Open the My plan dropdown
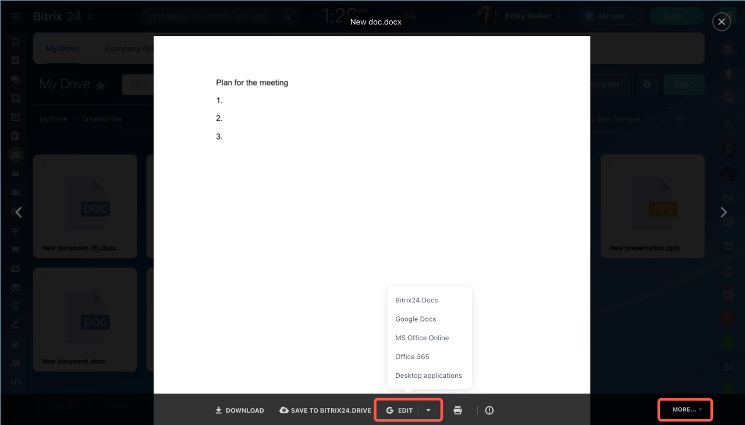Screen dimensions: 745x425 (x=612, y=16)
